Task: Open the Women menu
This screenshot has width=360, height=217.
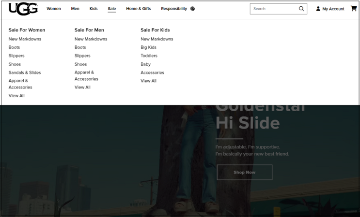Action: point(54,9)
